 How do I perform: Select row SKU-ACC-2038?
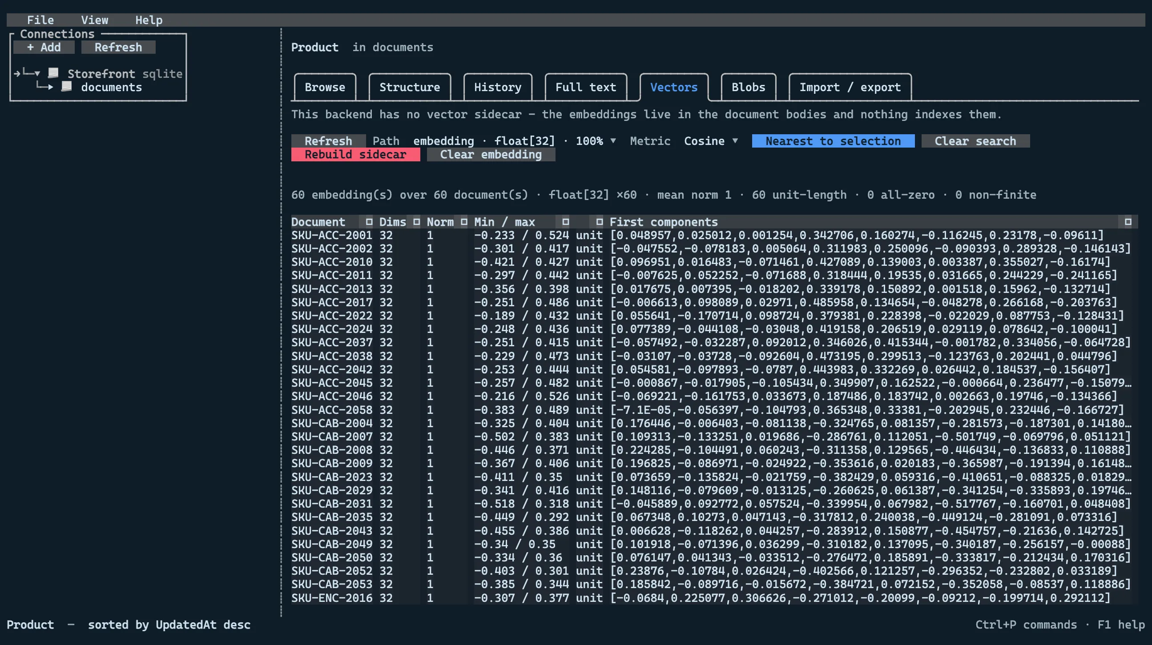[x=714, y=356]
